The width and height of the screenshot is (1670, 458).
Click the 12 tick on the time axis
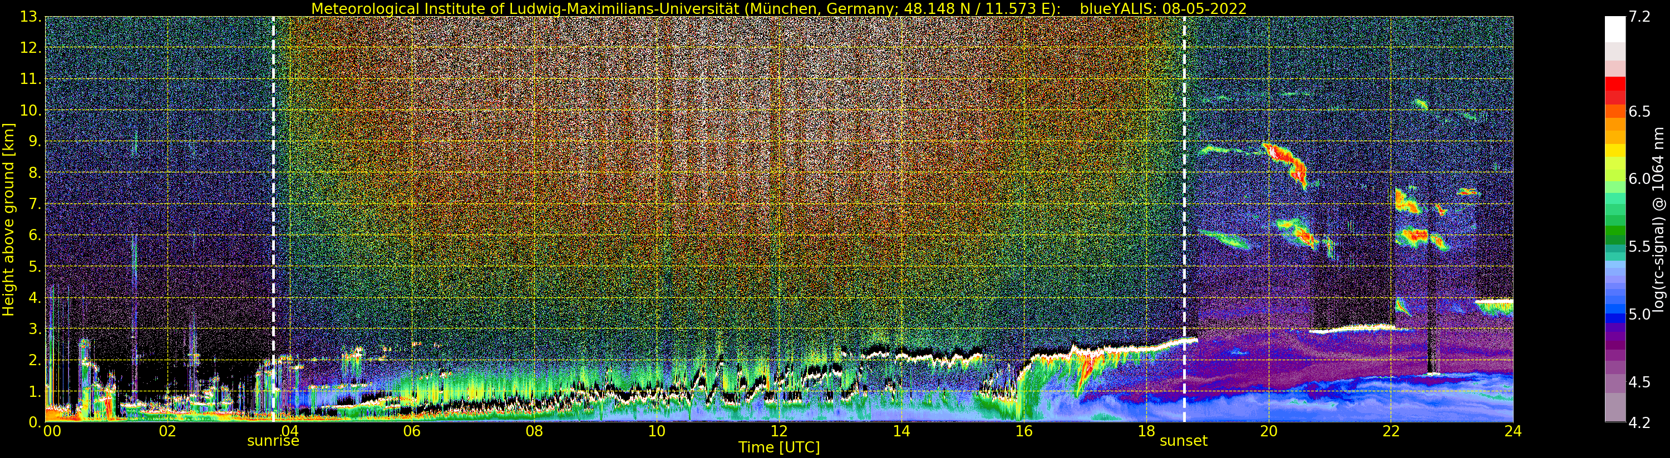click(x=779, y=431)
